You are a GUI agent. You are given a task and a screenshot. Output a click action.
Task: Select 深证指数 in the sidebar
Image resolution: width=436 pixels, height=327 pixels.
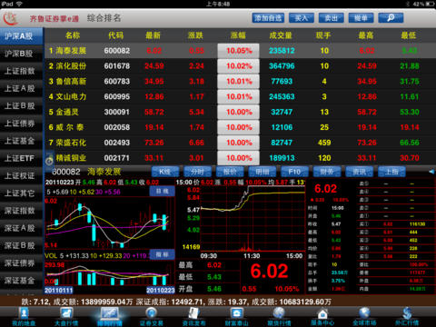[x=21, y=211]
